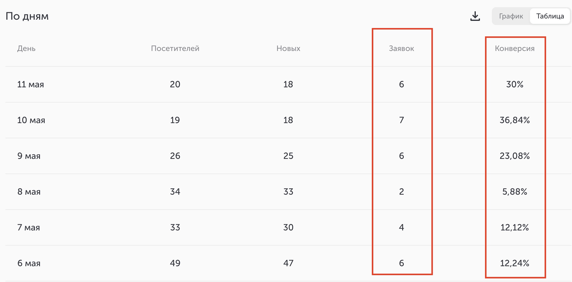The image size is (572, 282).
Task: Click the По дням heading
Action: [27, 16]
